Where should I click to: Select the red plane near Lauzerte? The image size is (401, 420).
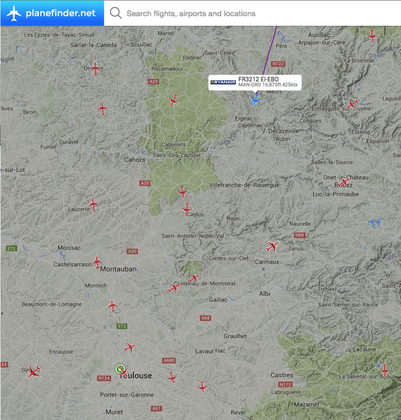[93, 204]
